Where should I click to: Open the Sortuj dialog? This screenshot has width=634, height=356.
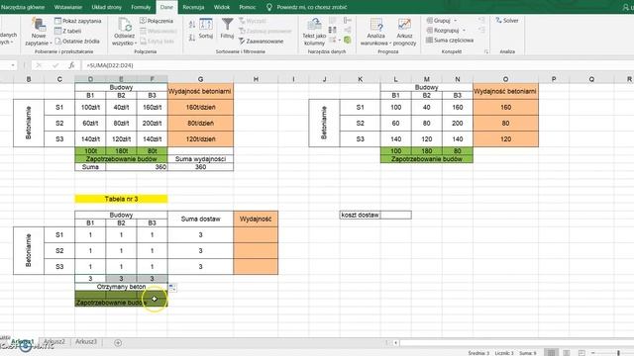[x=206, y=29]
